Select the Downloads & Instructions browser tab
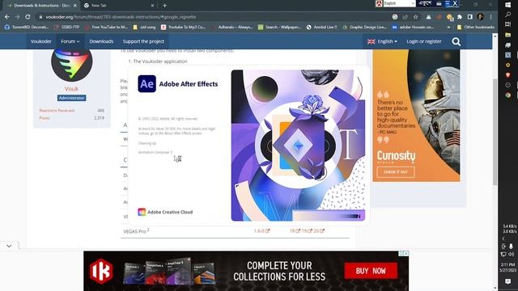Image resolution: width=518 pixels, height=291 pixels. click(41, 6)
